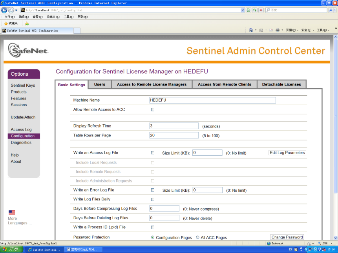The height and width of the screenshot is (253, 338).
Task: Open the address bar URL dropdown
Action: click(243, 10)
